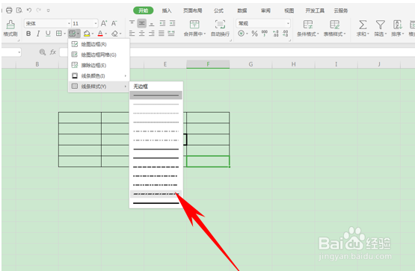
Task: Click the currency format circle icon
Action: (x=241, y=34)
